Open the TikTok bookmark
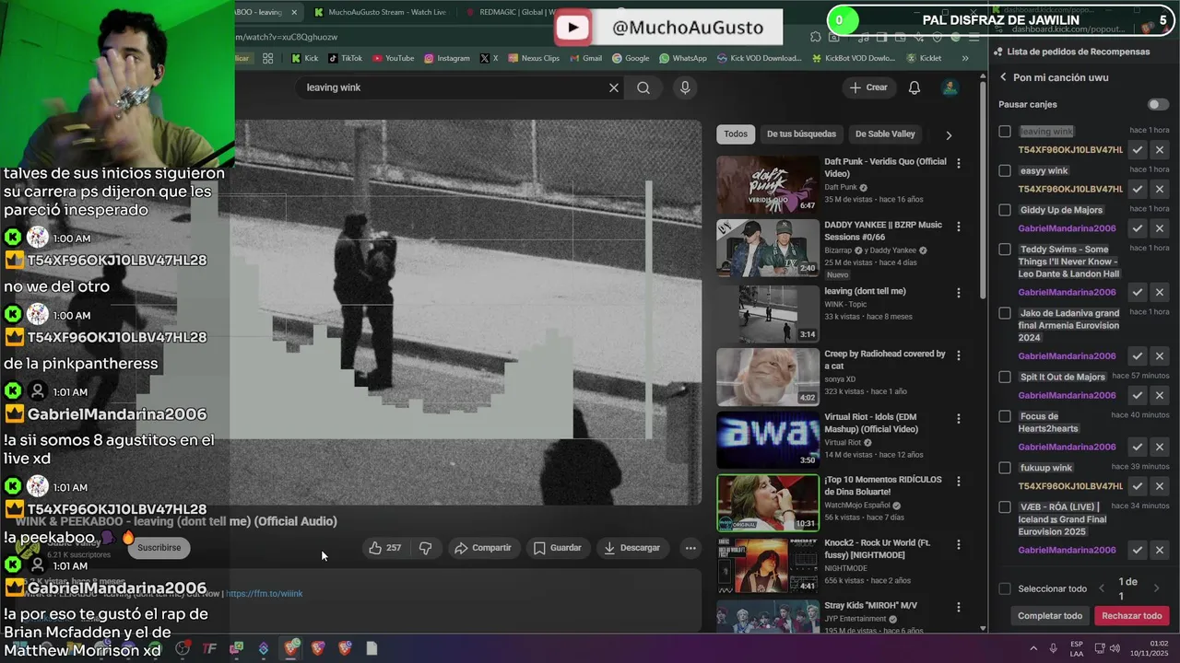Screen dimensions: 1180x663 [x=345, y=58]
